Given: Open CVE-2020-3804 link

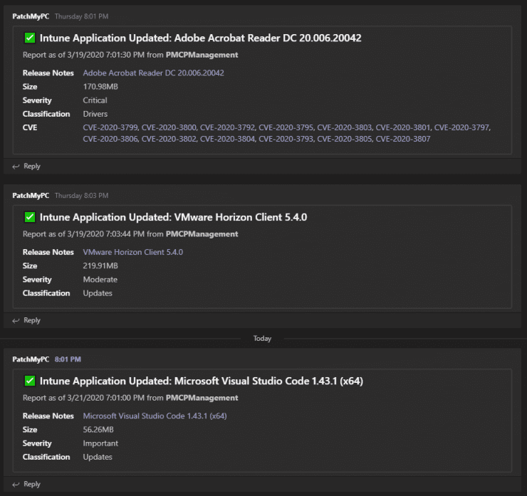Looking at the screenshot, I should coord(227,139).
